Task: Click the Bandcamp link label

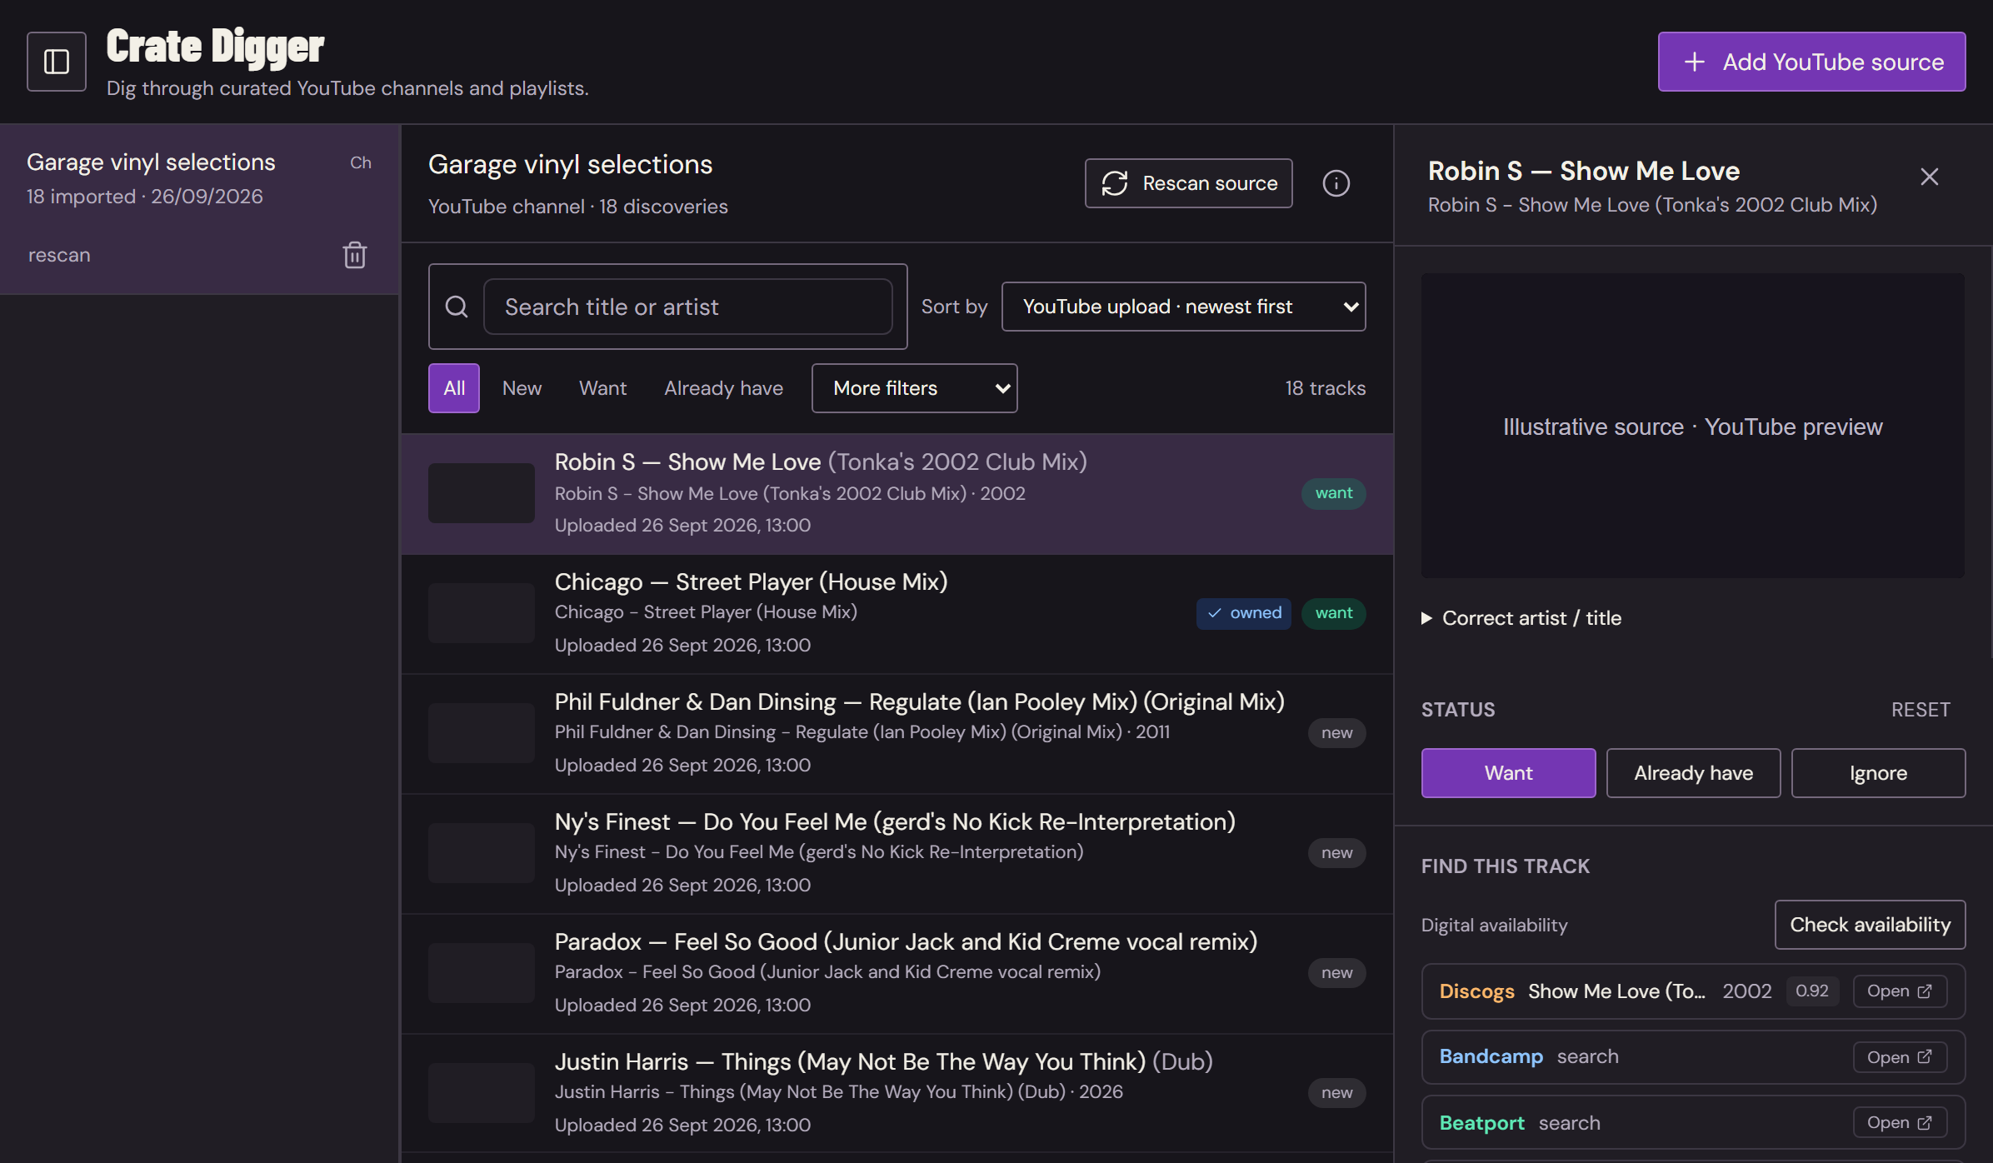Action: [x=1491, y=1056]
